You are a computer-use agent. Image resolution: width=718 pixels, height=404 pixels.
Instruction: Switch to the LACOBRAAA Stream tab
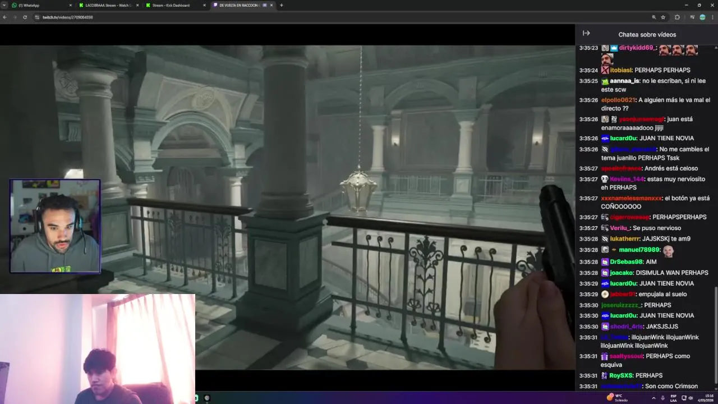click(x=109, y=5)
